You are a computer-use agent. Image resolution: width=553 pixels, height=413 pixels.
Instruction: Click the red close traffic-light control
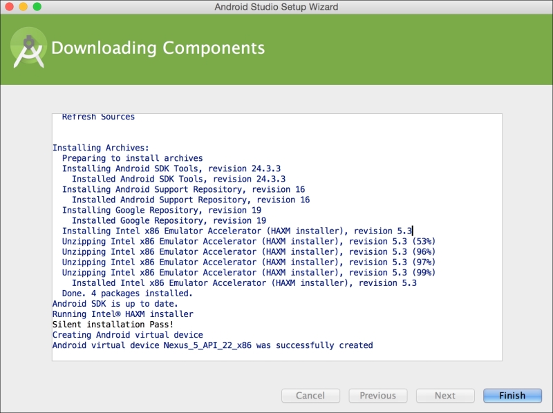(9, 6)
